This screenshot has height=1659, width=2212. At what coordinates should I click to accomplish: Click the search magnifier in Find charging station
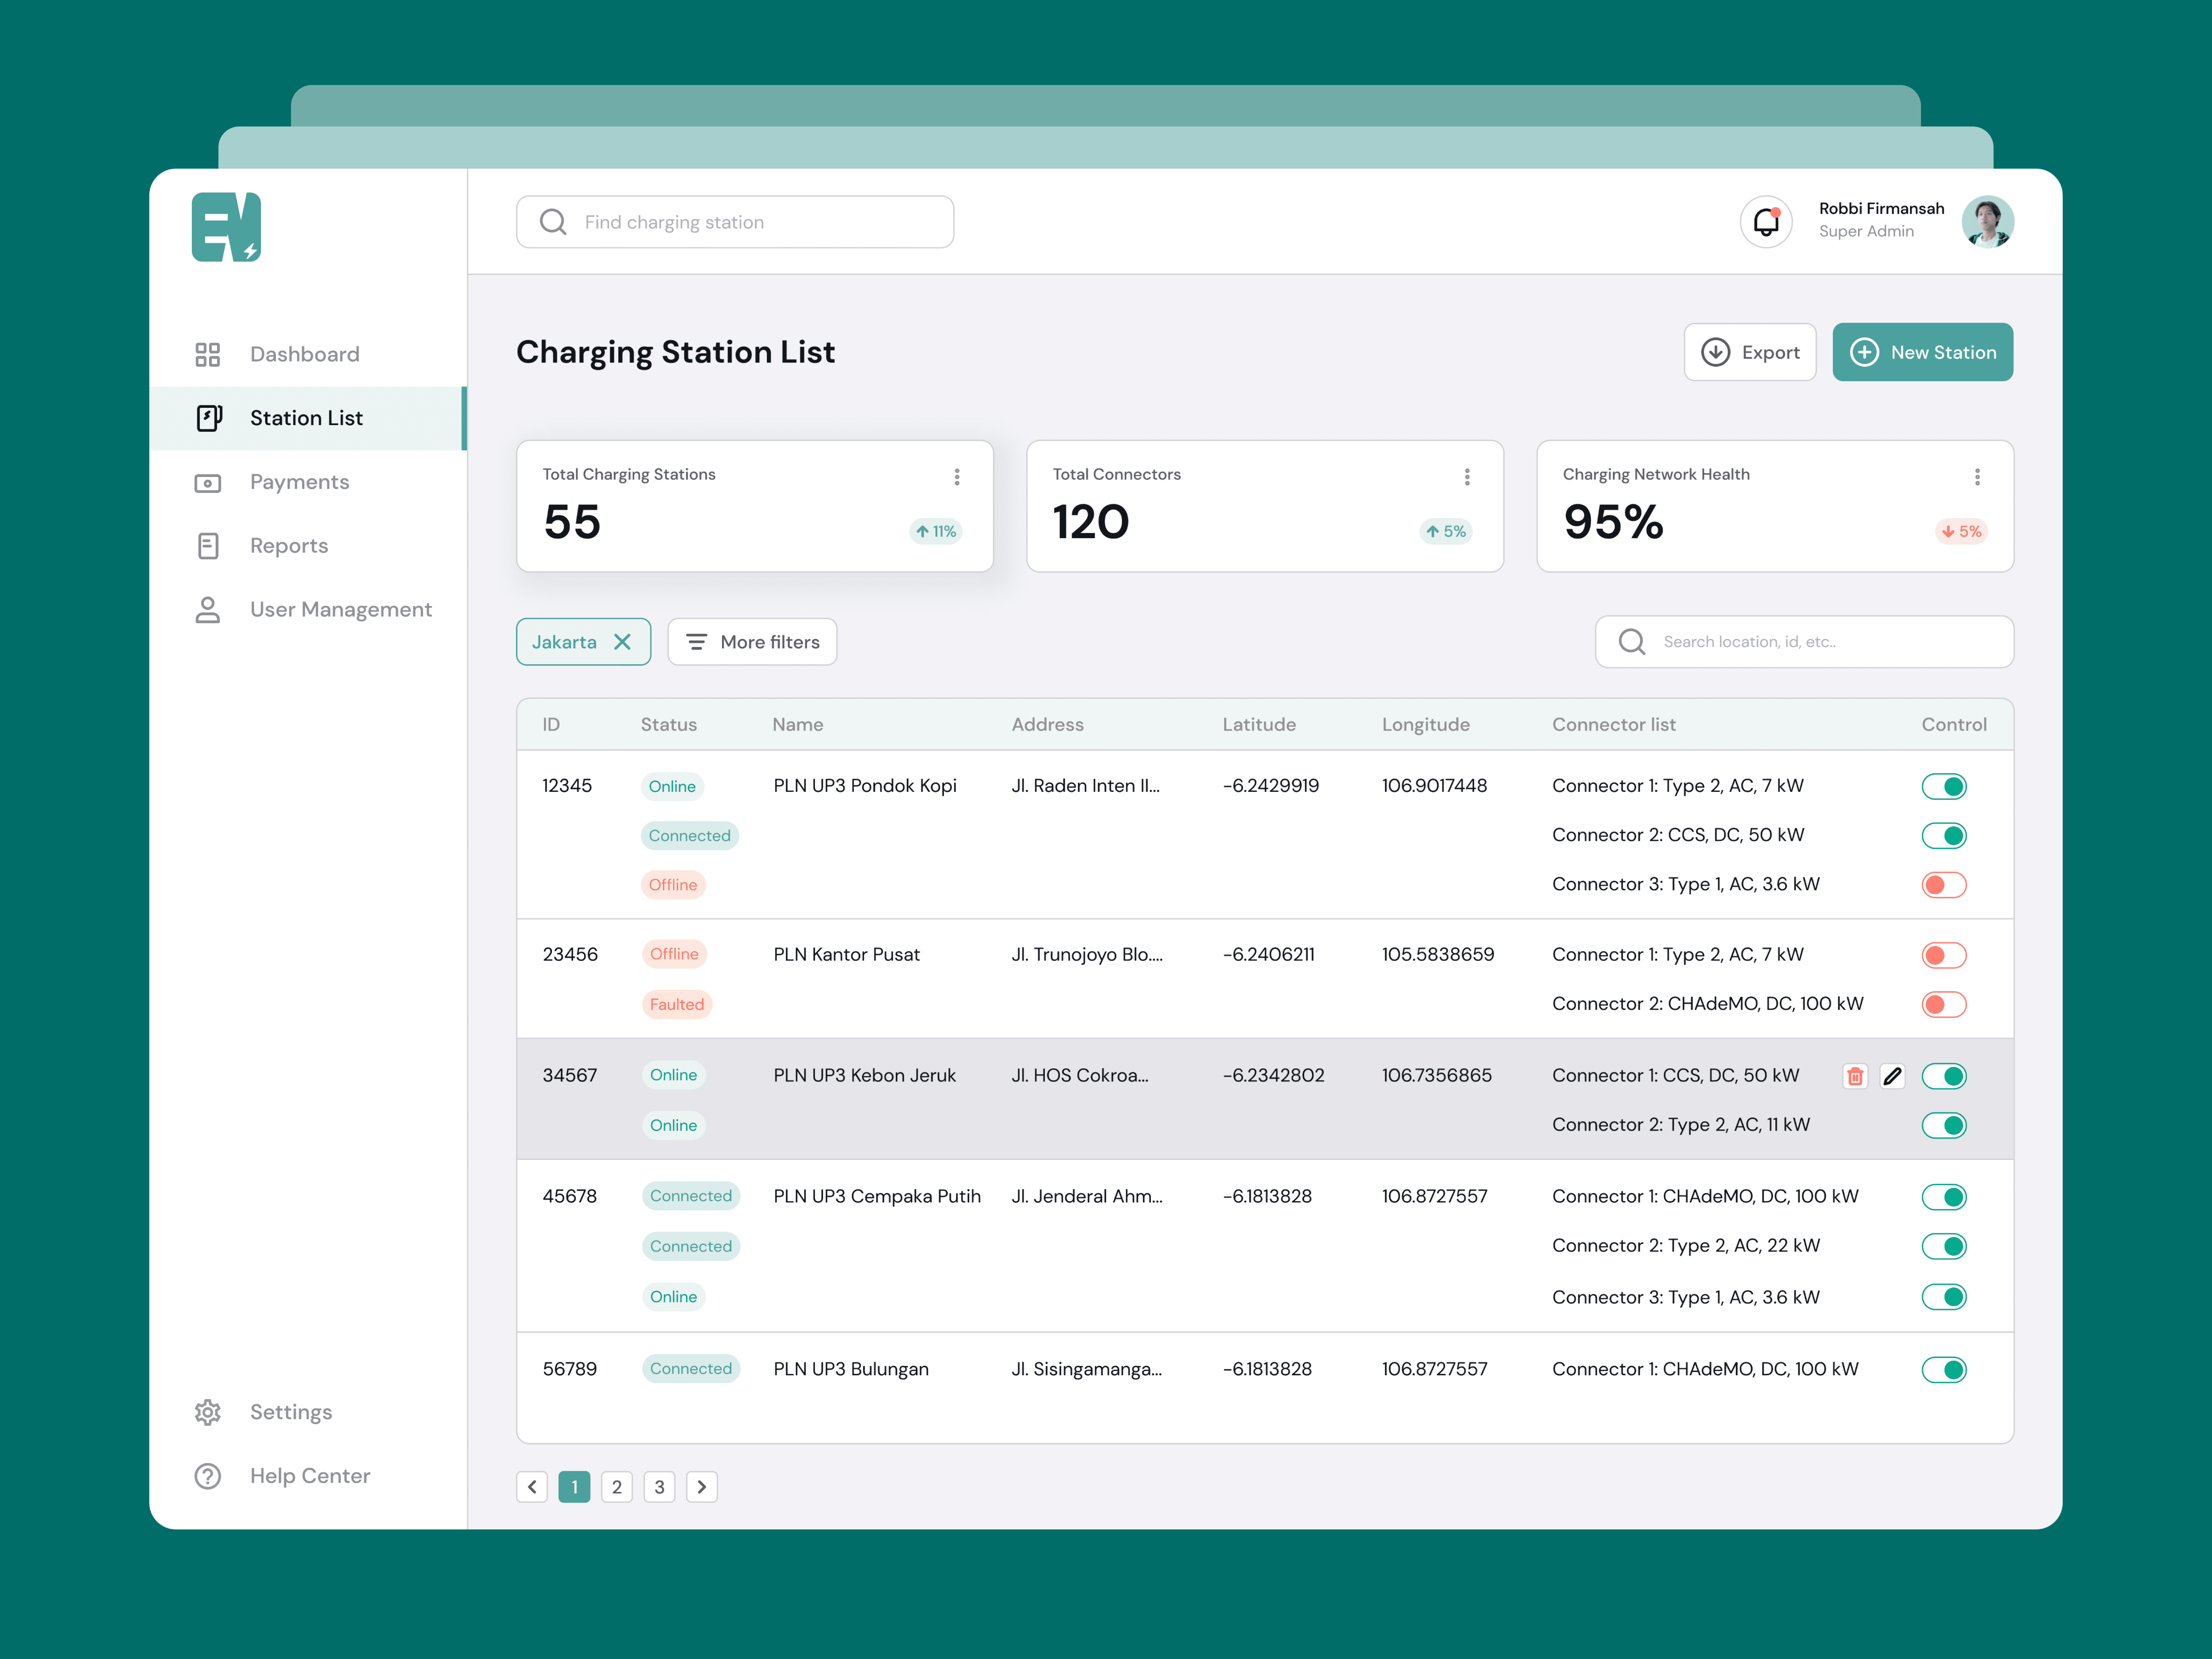point(553,222)
